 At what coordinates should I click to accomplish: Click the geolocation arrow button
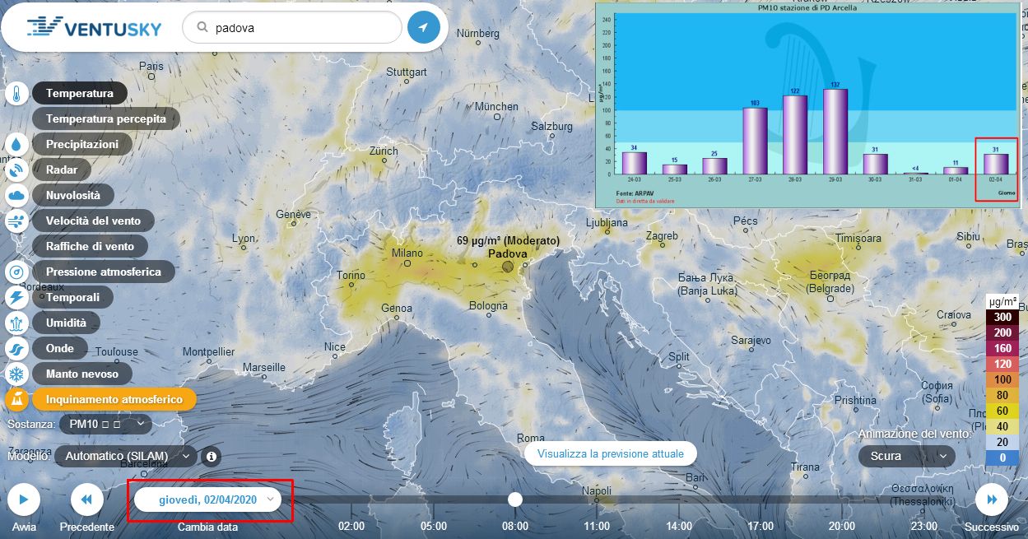(x=423, y=27)
